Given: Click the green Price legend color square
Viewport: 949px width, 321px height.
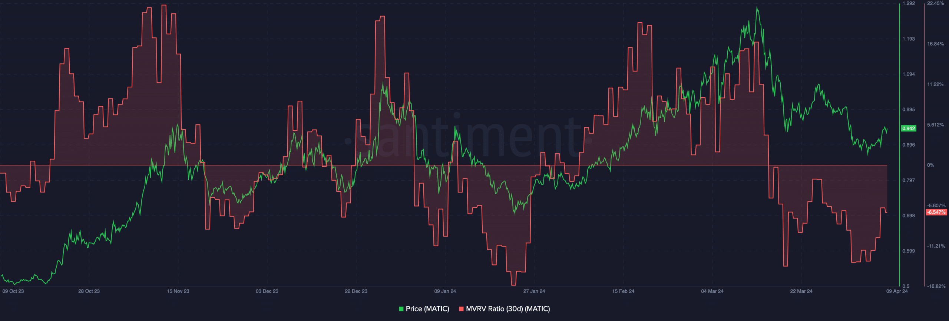Looking at the screenshot, I should pyautogui.click(x=401, y=309).
